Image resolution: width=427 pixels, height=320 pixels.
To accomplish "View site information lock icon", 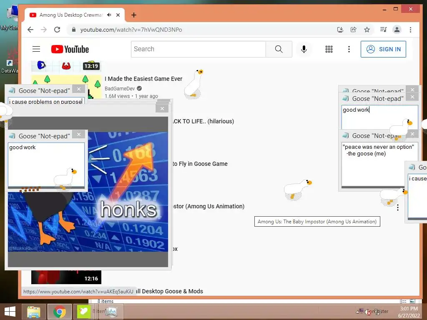I will [x=73, y=30].
